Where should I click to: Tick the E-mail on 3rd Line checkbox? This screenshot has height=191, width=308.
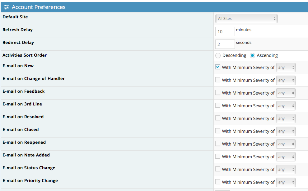pyautogui.click(x=218, y=105)
